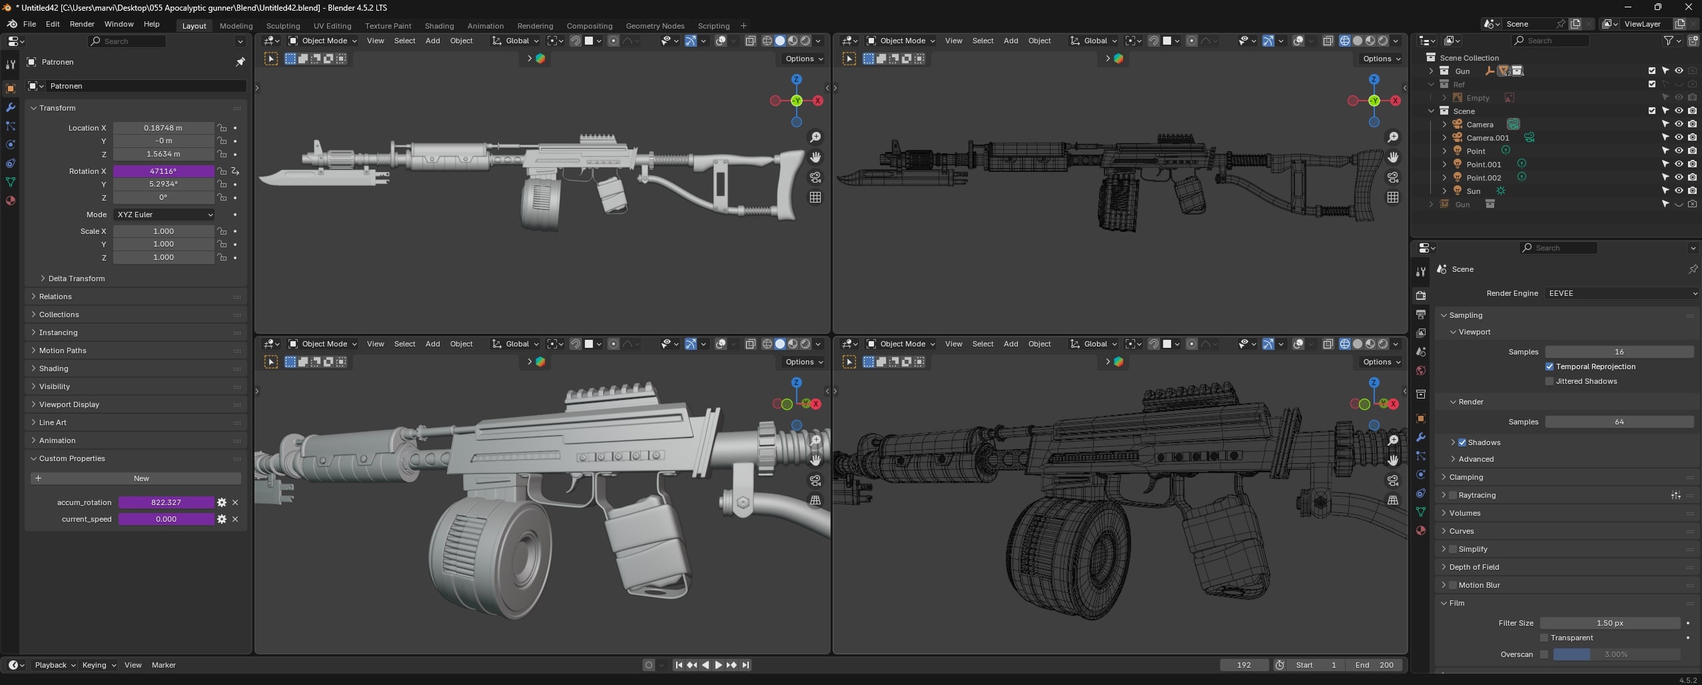Hide the Sun light in viewport
Viewport: 1702px width, 685px height.
pos(1679,191)
